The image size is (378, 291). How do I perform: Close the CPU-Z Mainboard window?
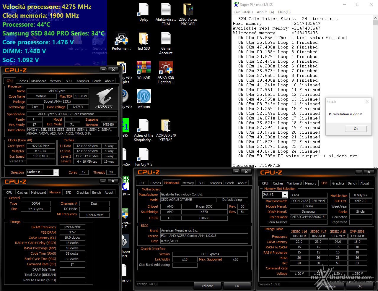click(x=246, y=172)
